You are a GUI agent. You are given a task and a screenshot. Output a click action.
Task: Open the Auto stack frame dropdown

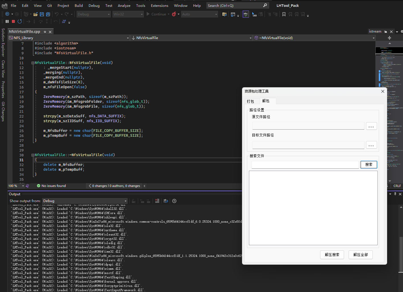click(199, 14)
